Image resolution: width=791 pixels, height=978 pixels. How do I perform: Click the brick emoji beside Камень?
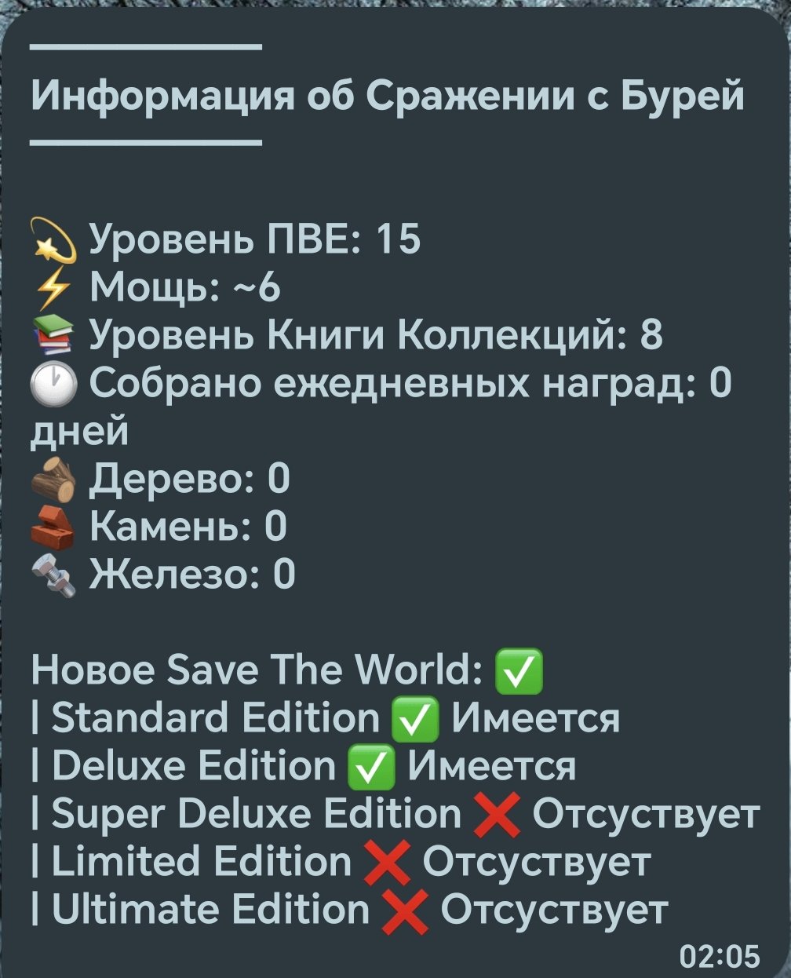(53, 527)
